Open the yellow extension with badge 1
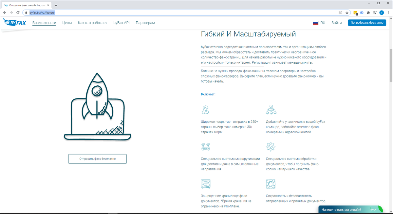 355,13
